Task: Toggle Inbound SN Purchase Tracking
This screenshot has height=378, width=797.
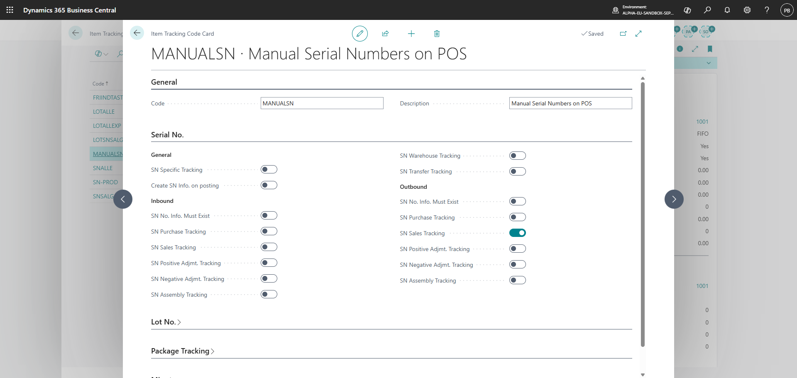Action: coord(269,231)
